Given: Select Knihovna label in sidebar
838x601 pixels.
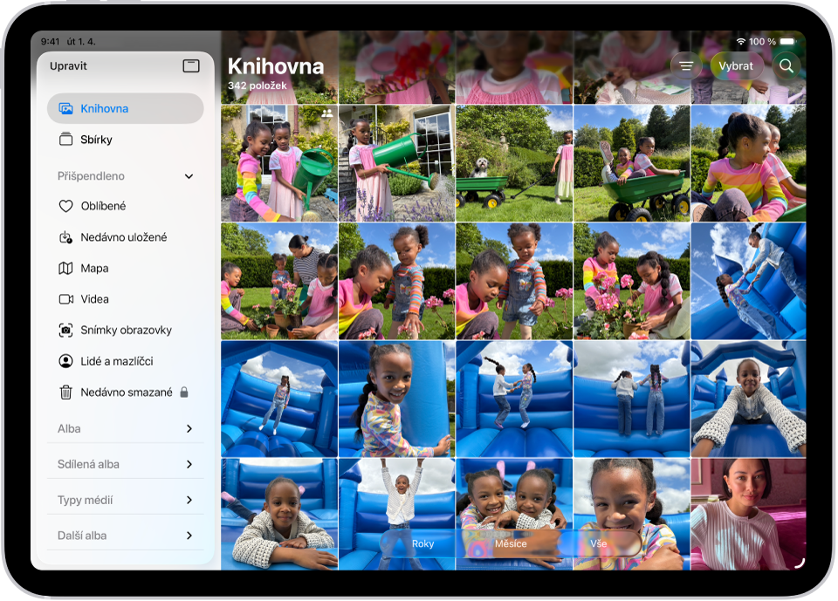Looking at the screenshot, I should click(104, 108).
